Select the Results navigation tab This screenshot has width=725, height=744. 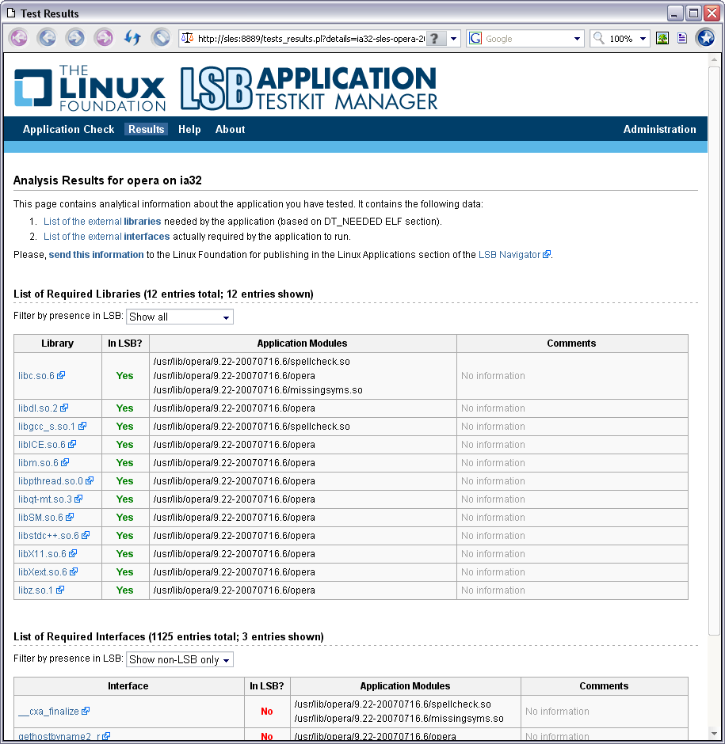146,129
